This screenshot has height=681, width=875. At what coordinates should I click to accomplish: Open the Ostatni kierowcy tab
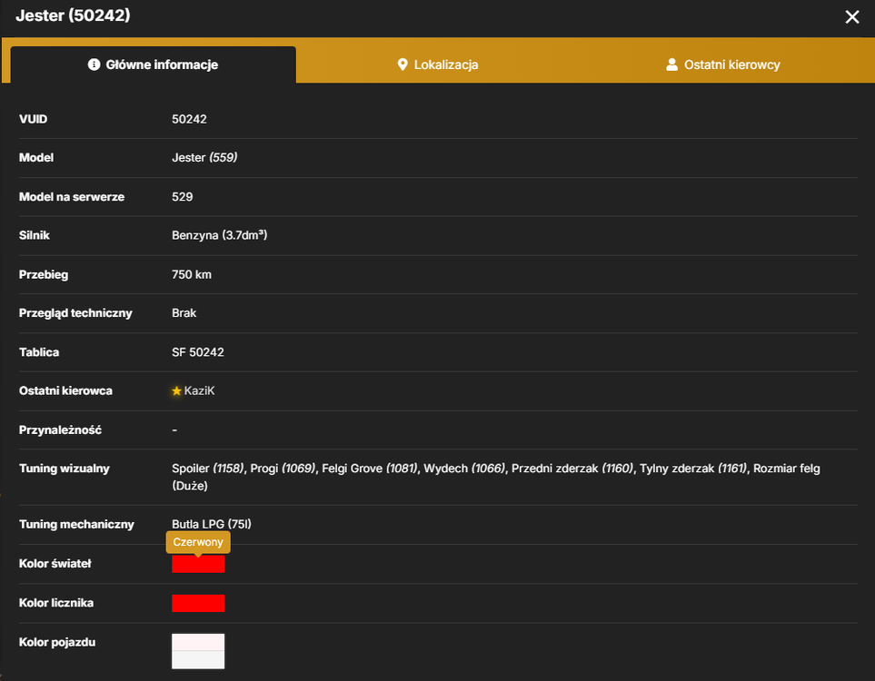(722, 64)
